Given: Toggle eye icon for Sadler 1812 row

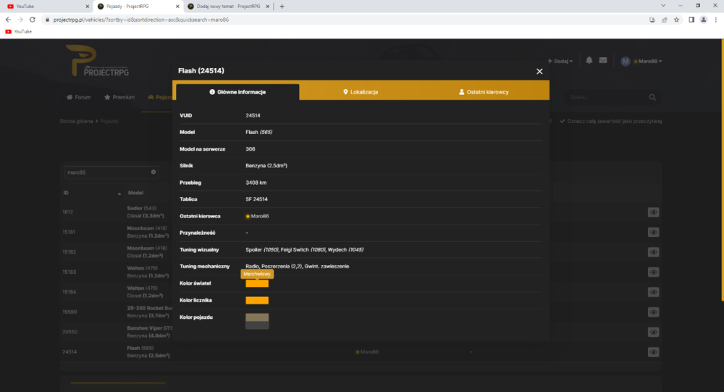Looking at the screenshot, I should coord(653,212).
